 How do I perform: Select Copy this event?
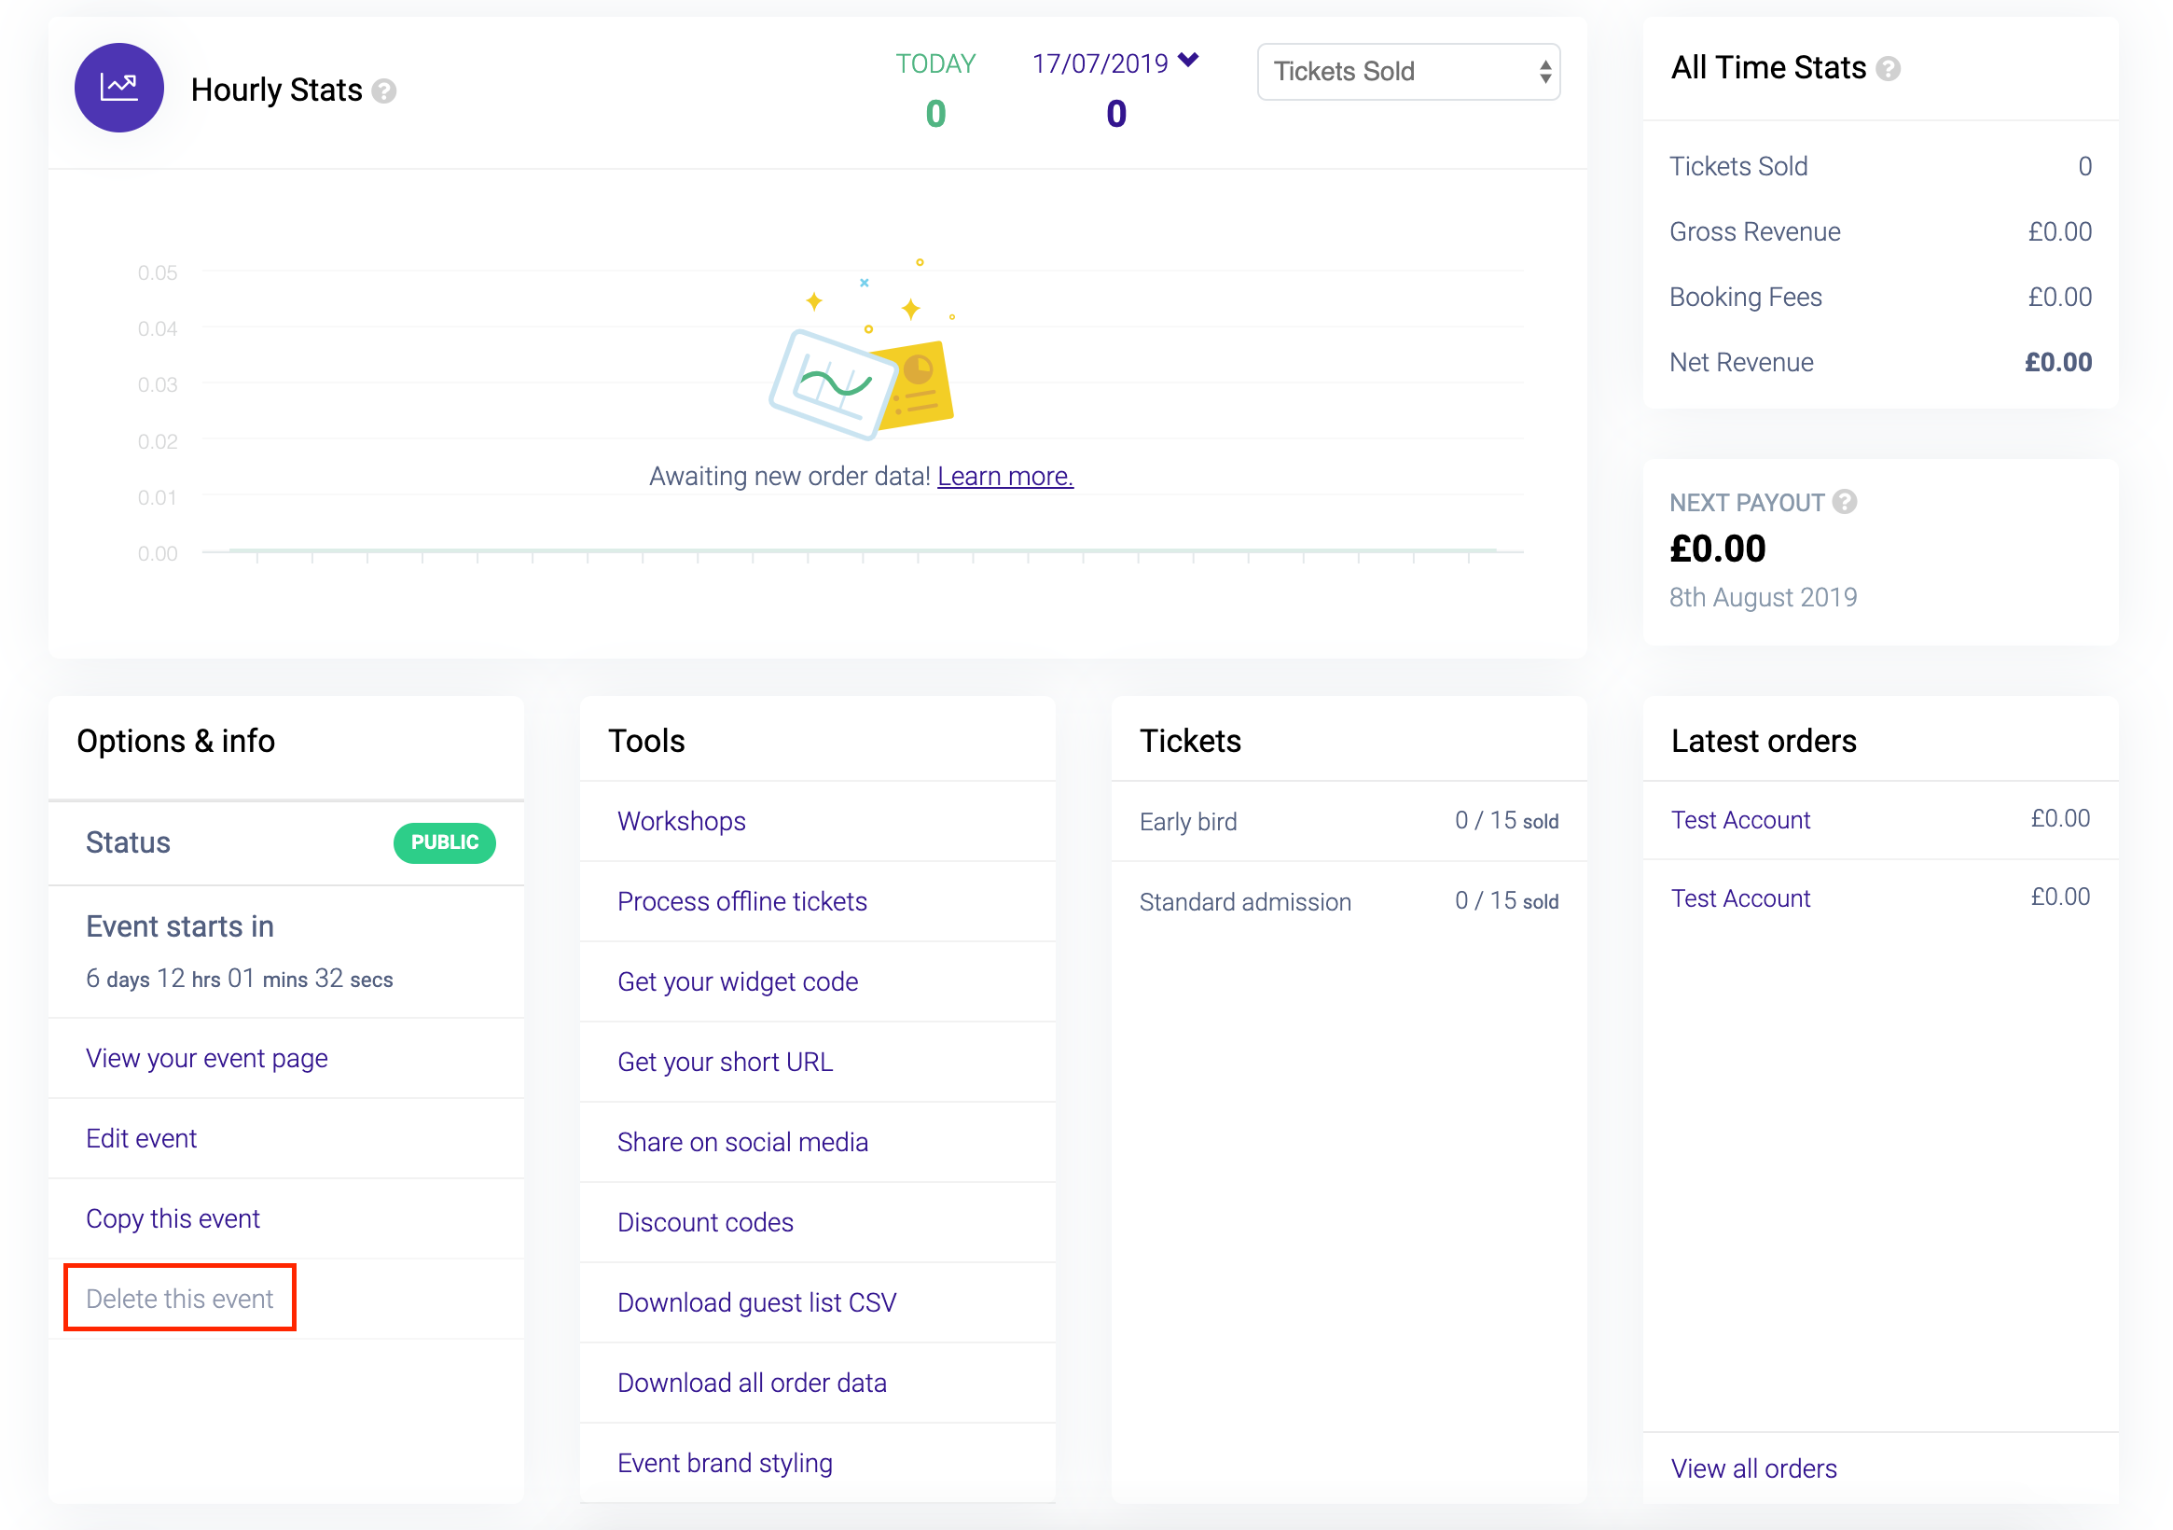tap(173, 1219)
